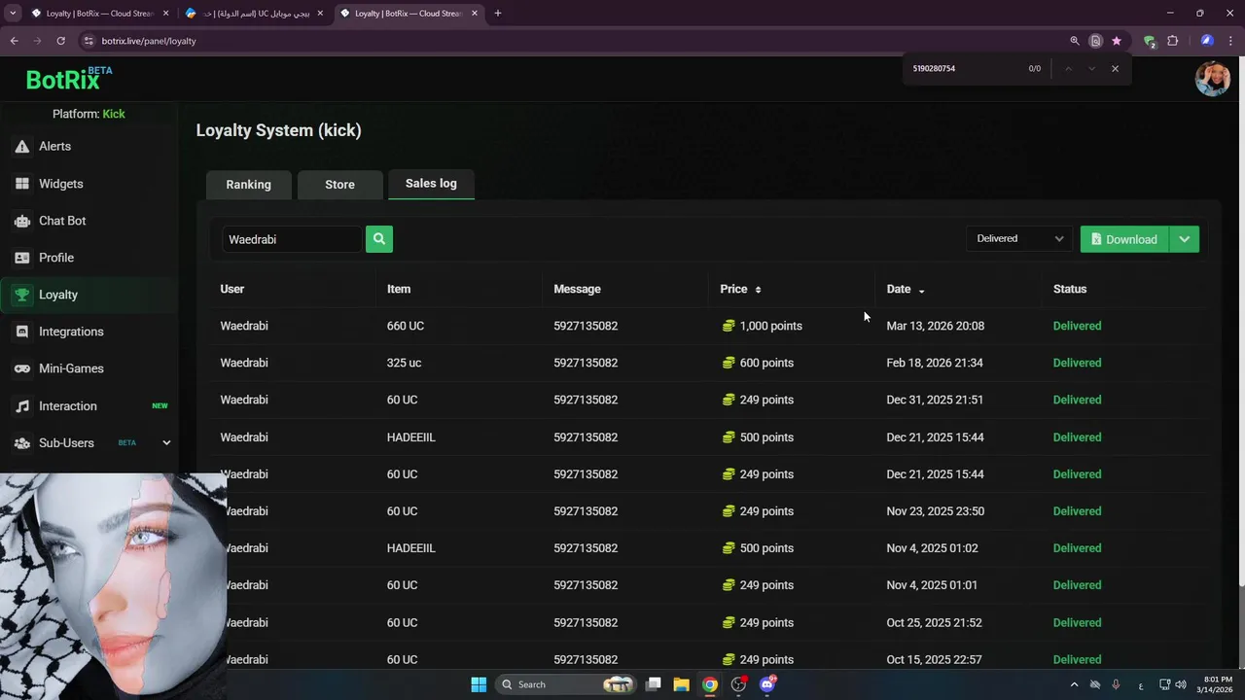
Task: Switch to the Store tab
Action: pyautogui.click(x=339, y=185)
